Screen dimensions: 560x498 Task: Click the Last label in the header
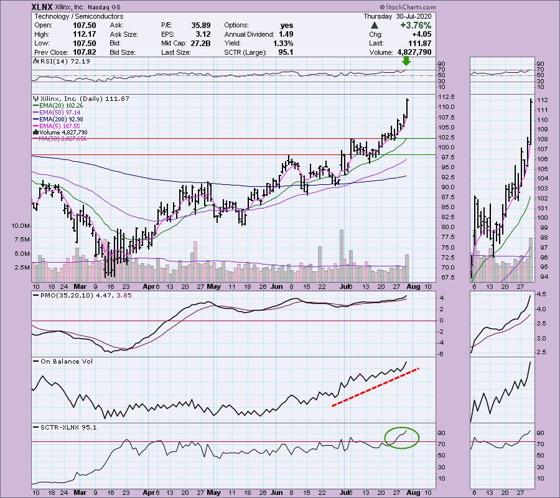[x=376, y=43]
